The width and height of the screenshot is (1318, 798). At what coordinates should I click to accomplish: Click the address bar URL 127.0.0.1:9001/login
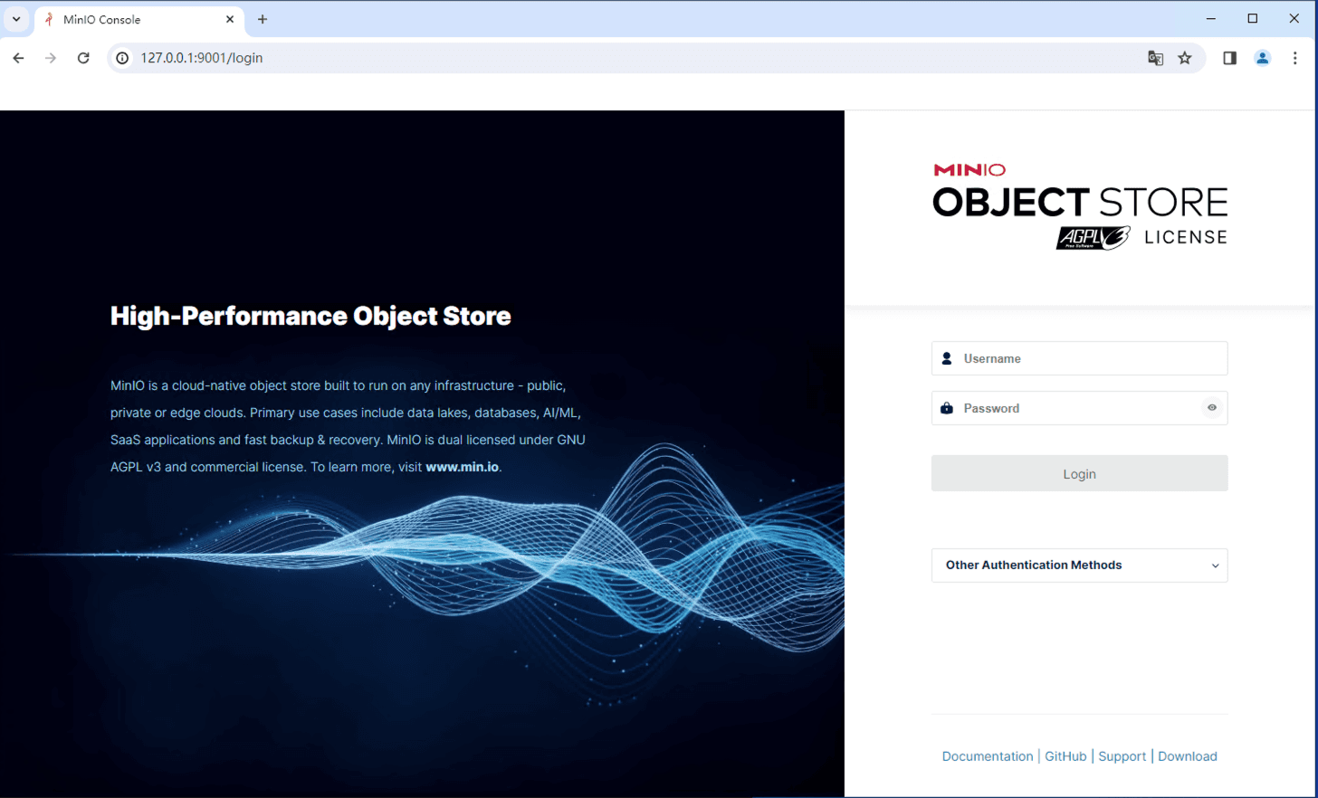[201, 58]
